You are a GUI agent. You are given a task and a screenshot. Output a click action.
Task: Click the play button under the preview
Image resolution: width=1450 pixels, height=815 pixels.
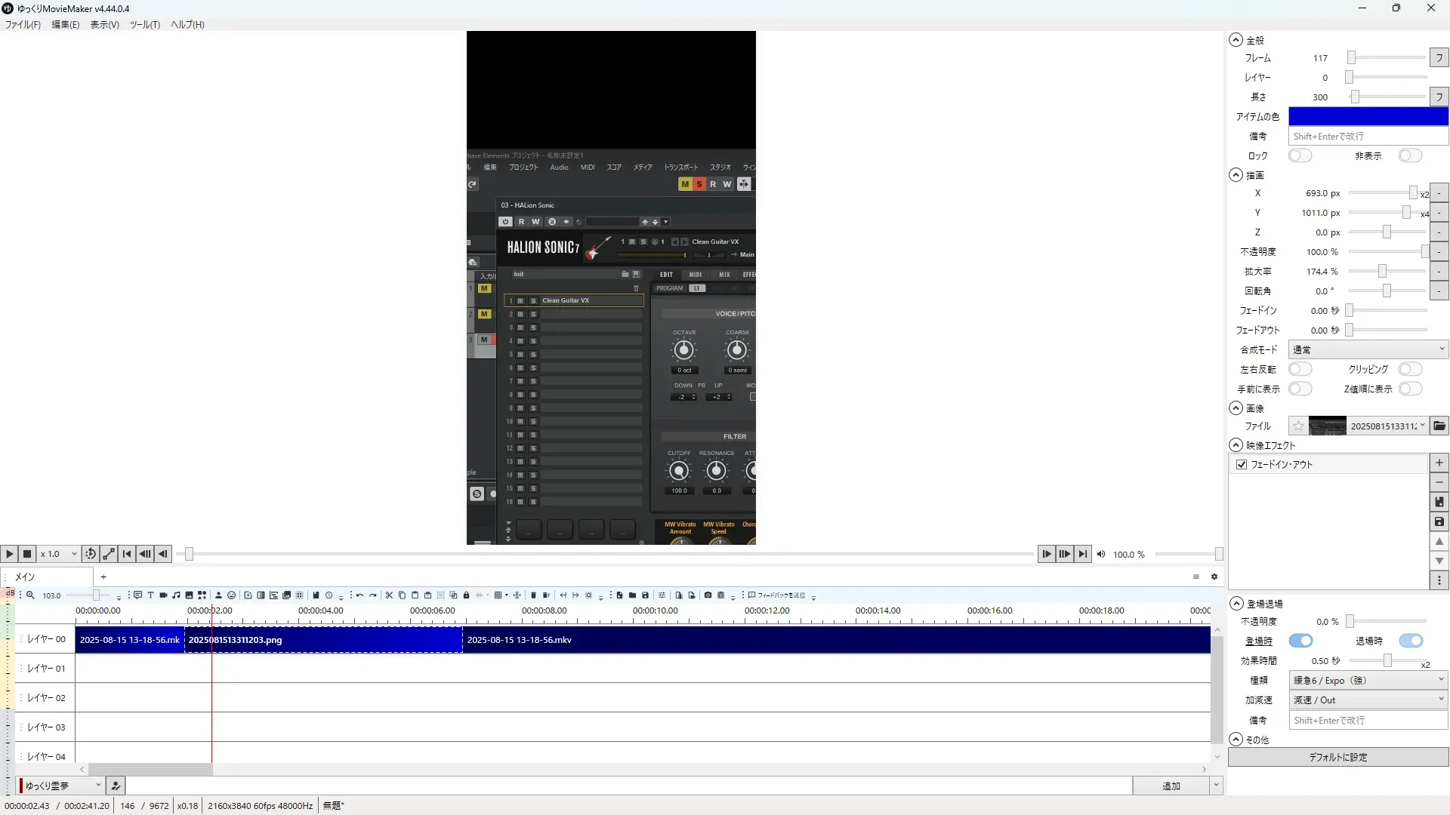[x=9, y=554]
